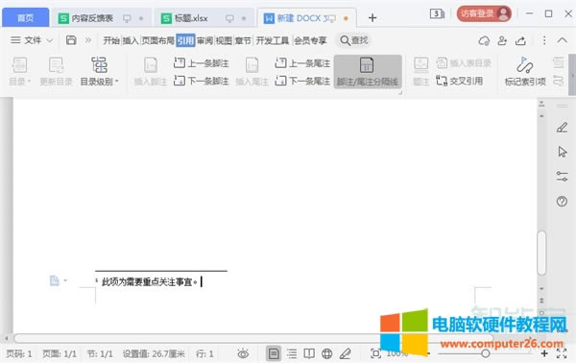The height and width of the screenshot is (363, 576).
Task: Open the 目录 table of contents dropdown
Action: pyautogui.click(x=19, y=71)
